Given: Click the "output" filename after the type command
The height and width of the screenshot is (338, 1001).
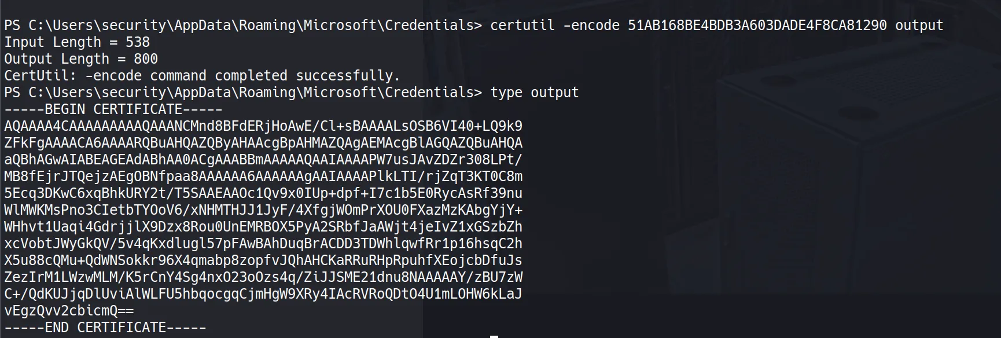Looking at the screenshot, I should tap(554, 93).
